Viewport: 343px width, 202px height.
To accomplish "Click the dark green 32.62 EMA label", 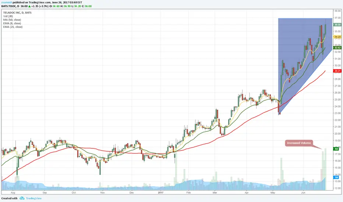I will [337, 48].
